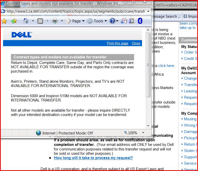Open 'How long will it take to process my request?' link
198x171 pixels.
coord(93,158)
